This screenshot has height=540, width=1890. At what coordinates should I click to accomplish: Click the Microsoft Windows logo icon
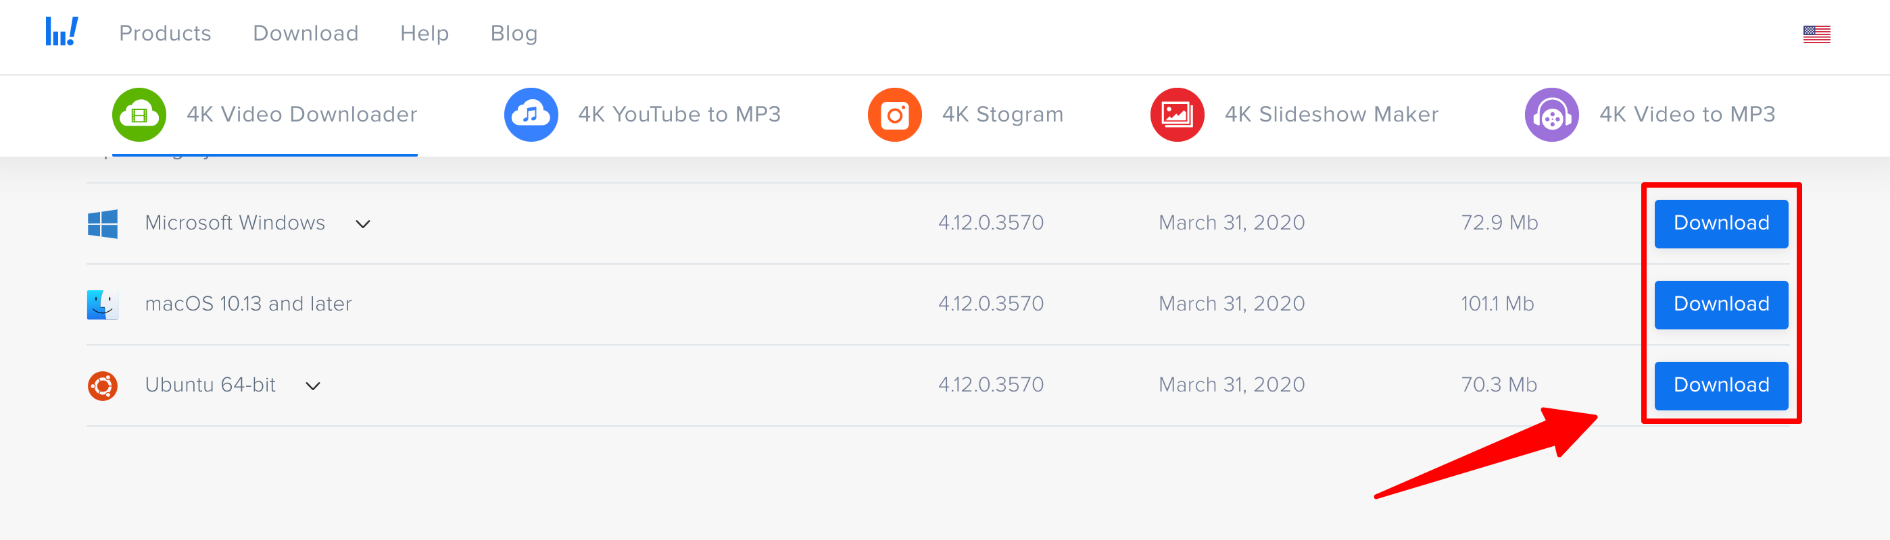pyautogui.click(x=103, y=223)
